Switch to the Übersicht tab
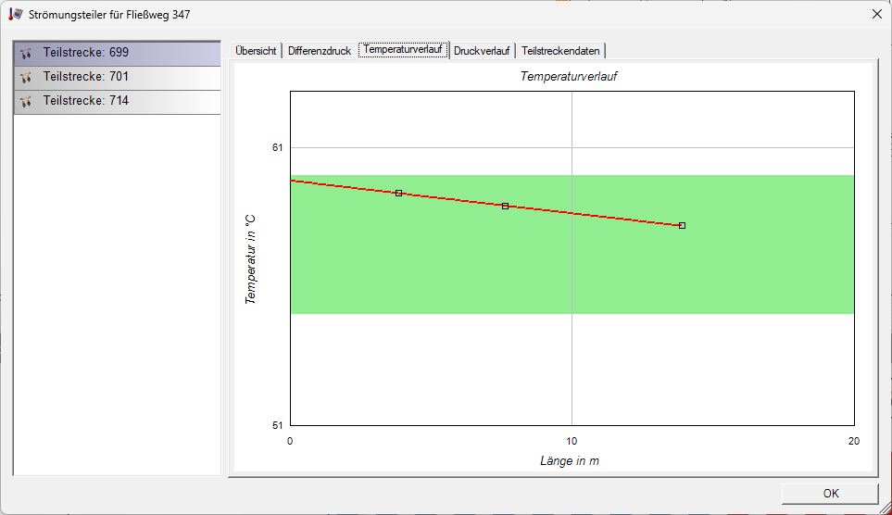892x515 pixels. tap(256, 51)
